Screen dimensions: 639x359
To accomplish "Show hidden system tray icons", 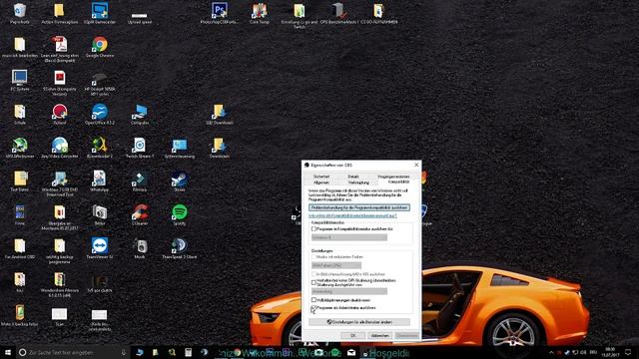I will pyautogui.click(x=551, y=352).
